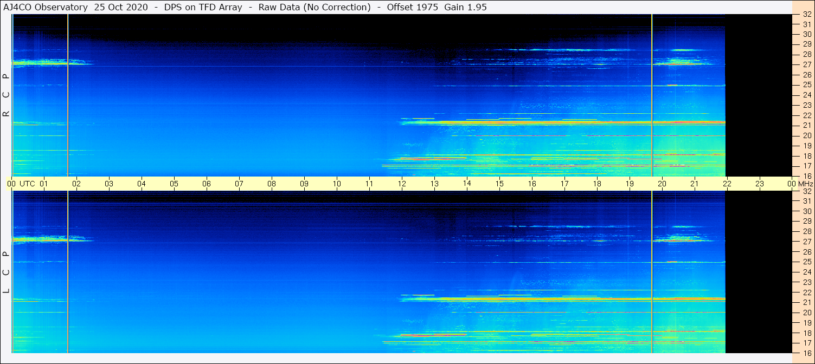The width and height of the screenshot is (815, 364).
Task: Select hour 17 on the UTC axis
Action: click(564, 184)
